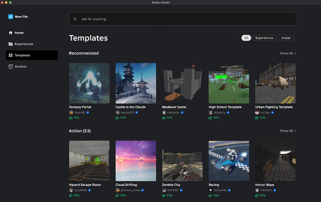Click dynaMike's creator avatar
The width and height of the screenshot is (321, 202).
pos(70,190)
